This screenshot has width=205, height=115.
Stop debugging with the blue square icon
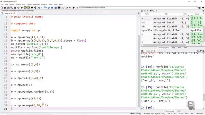[55, 8]
